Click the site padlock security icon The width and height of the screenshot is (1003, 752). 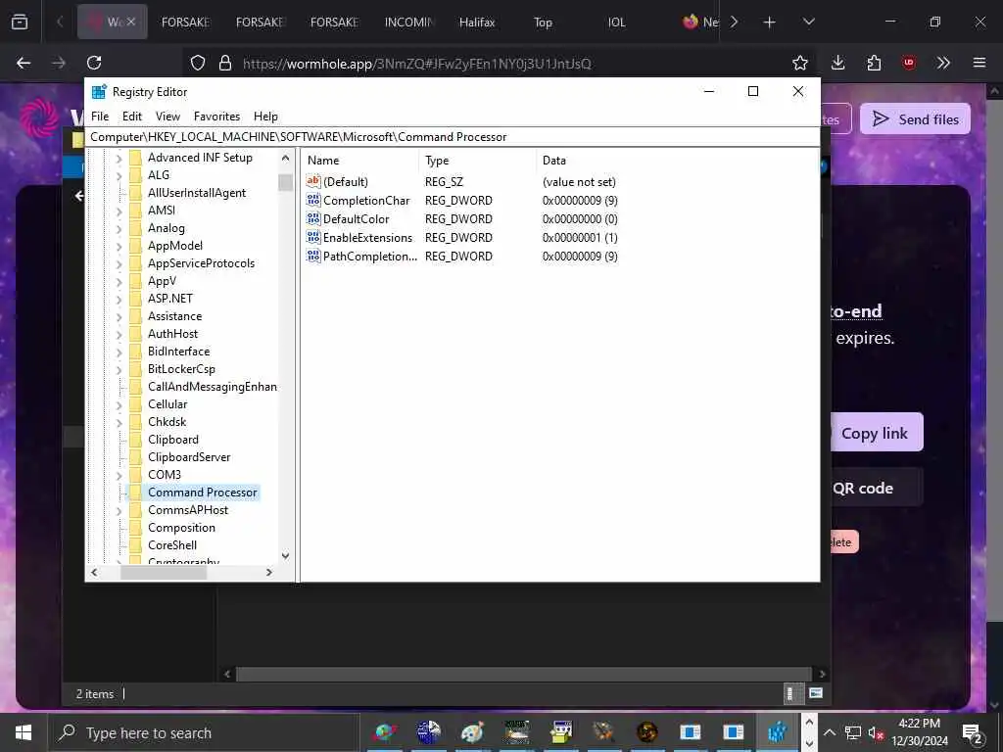point(224,63)
